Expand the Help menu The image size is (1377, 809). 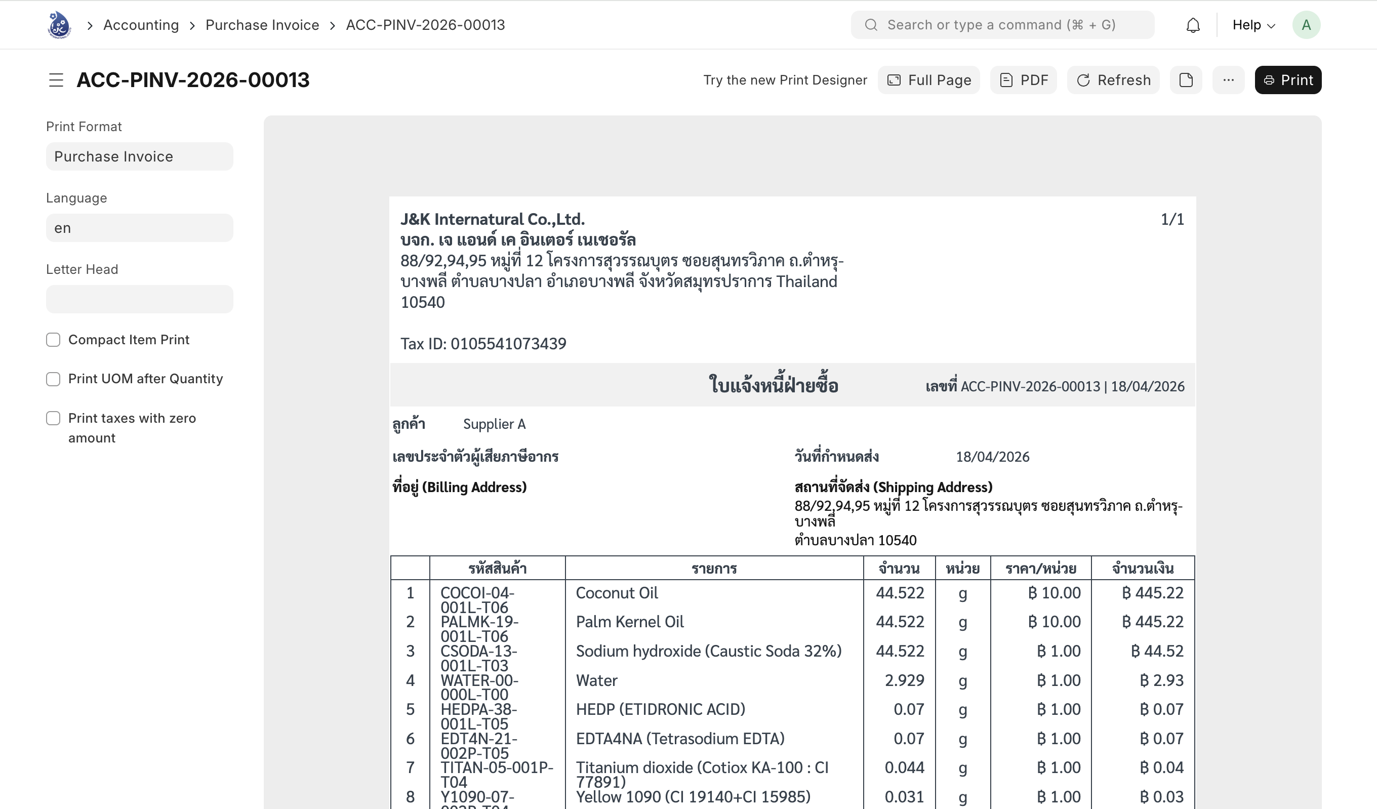(1253, 25)
